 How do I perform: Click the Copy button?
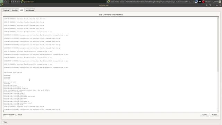(204, 115)
